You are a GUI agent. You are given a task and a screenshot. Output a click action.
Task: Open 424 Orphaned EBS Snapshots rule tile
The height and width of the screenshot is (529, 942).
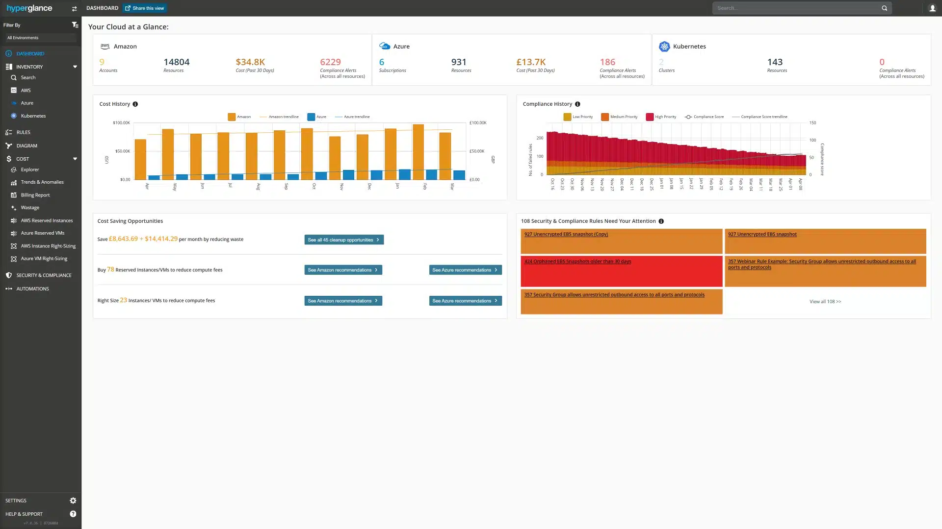tap(621, 271)
